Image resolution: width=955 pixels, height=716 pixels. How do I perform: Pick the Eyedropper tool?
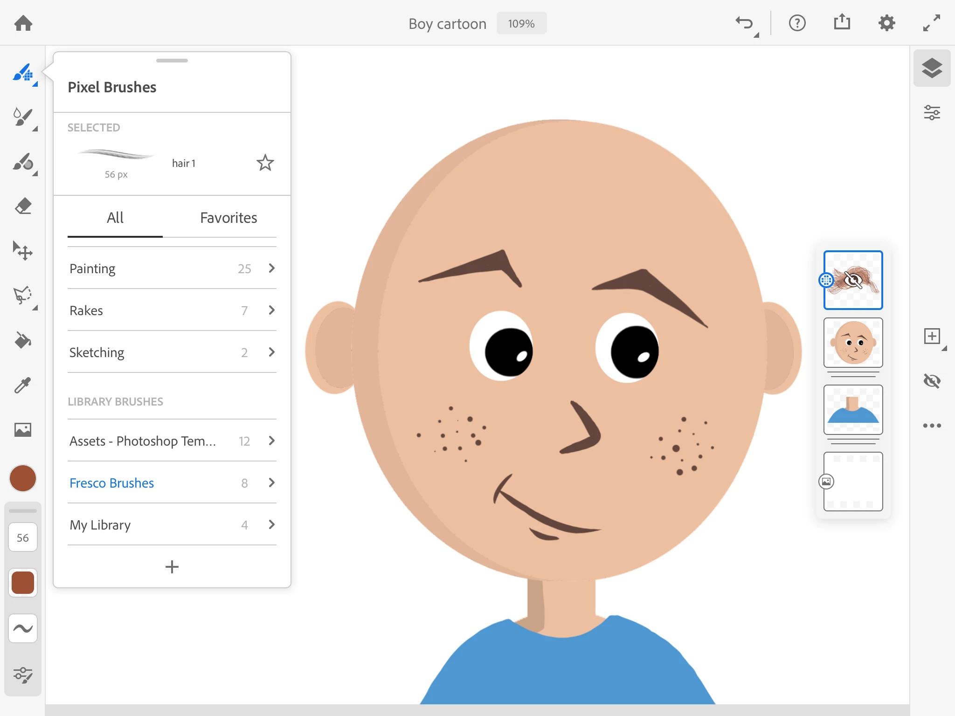point(23,385)
